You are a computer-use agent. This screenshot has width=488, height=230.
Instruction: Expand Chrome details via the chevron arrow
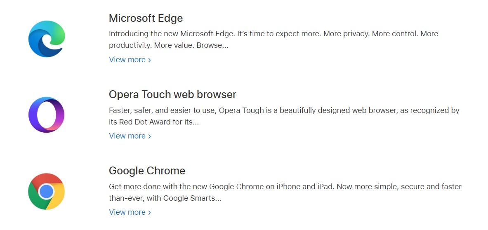[149, 213]
